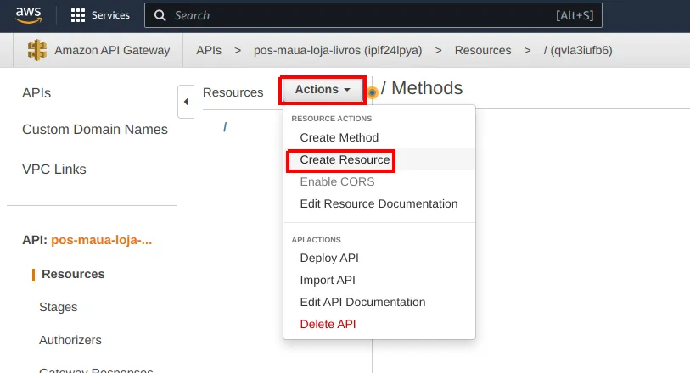Screen dimensions: 690x373
Task: Click the AWS logo home icon
Action: pos(29,15)
